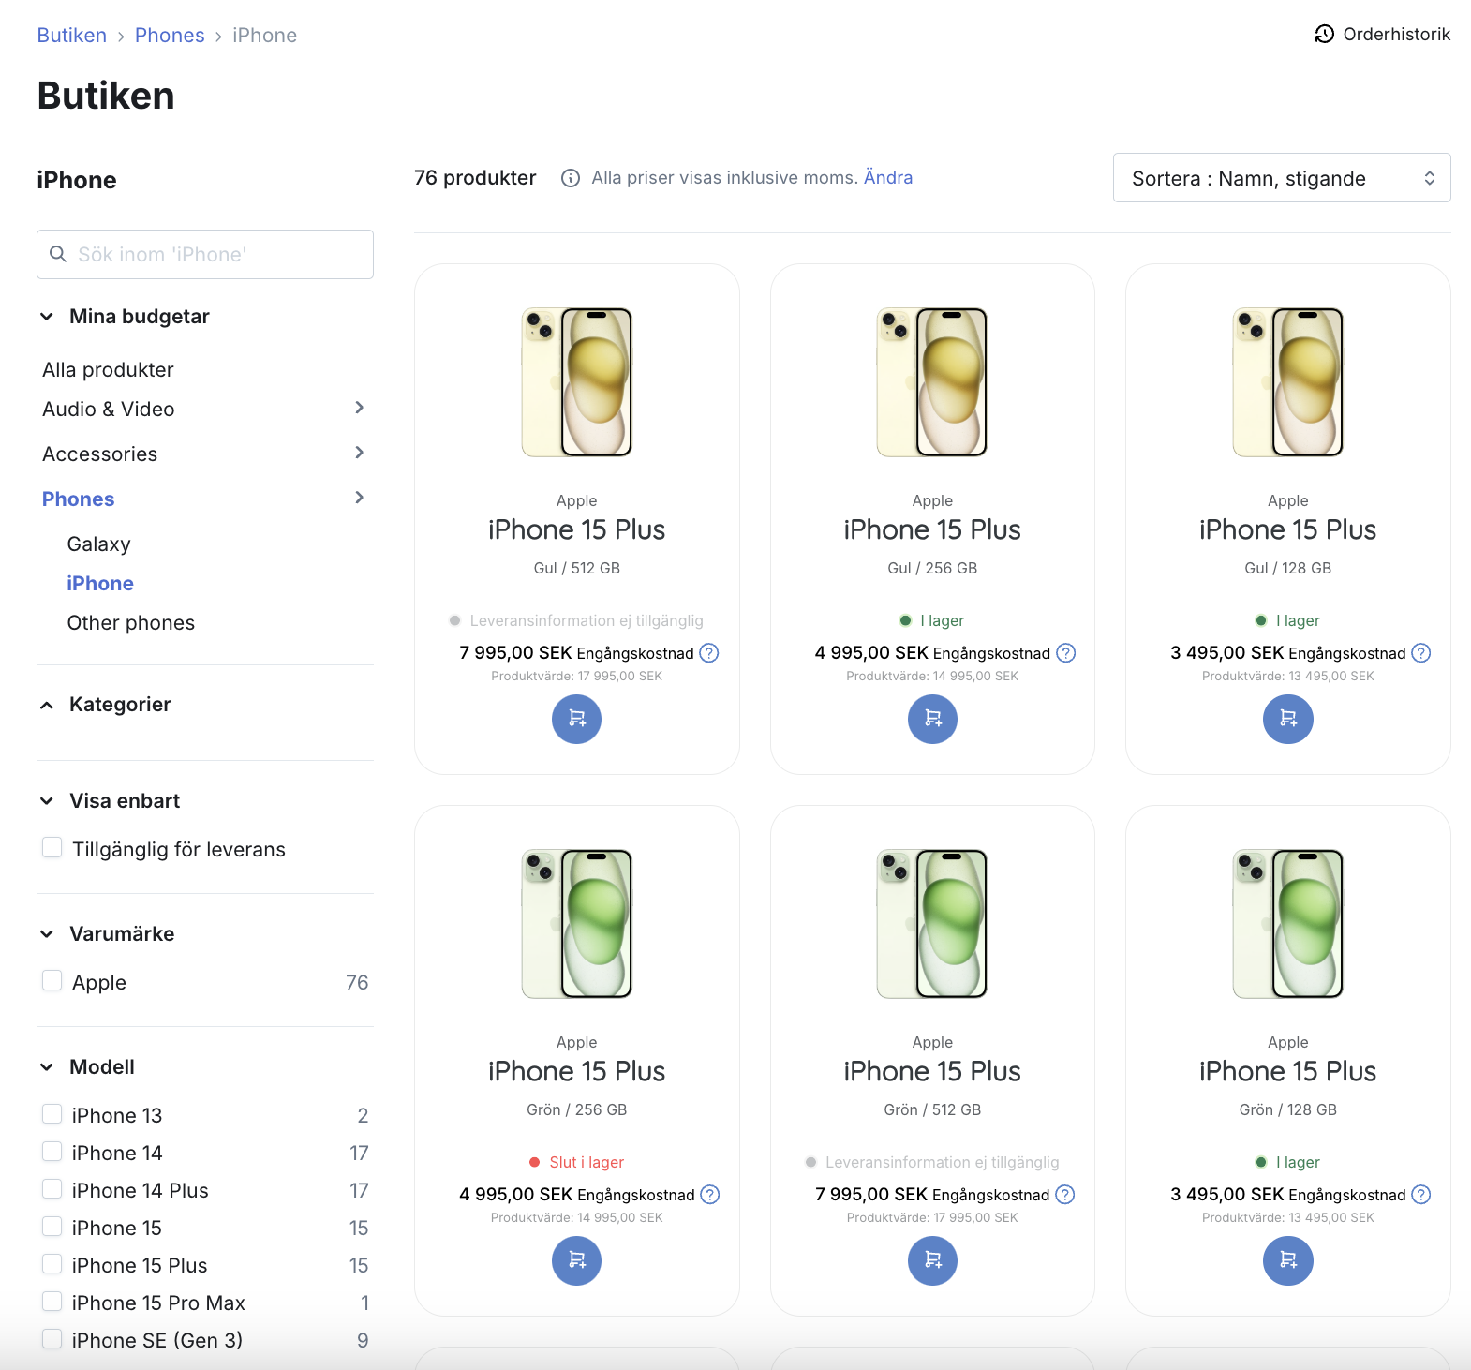The image size is (1471, 1370).
Task: Open Orderhistorik
Action: (x=1382, y=35)
